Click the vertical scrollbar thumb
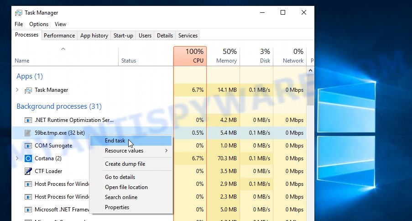The image size is (412, 221). 310,90
